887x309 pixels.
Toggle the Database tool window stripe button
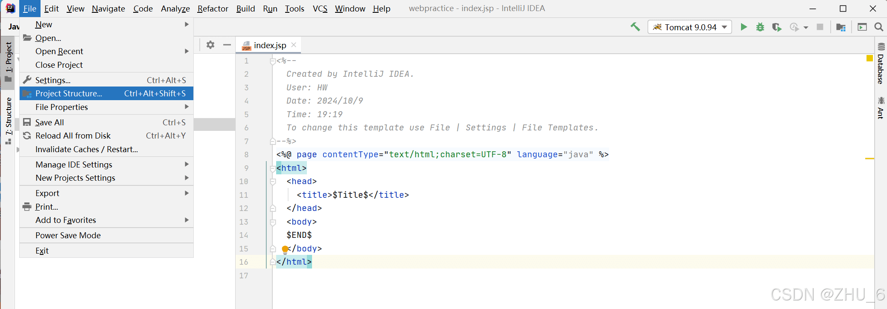[x=881, y=64]
